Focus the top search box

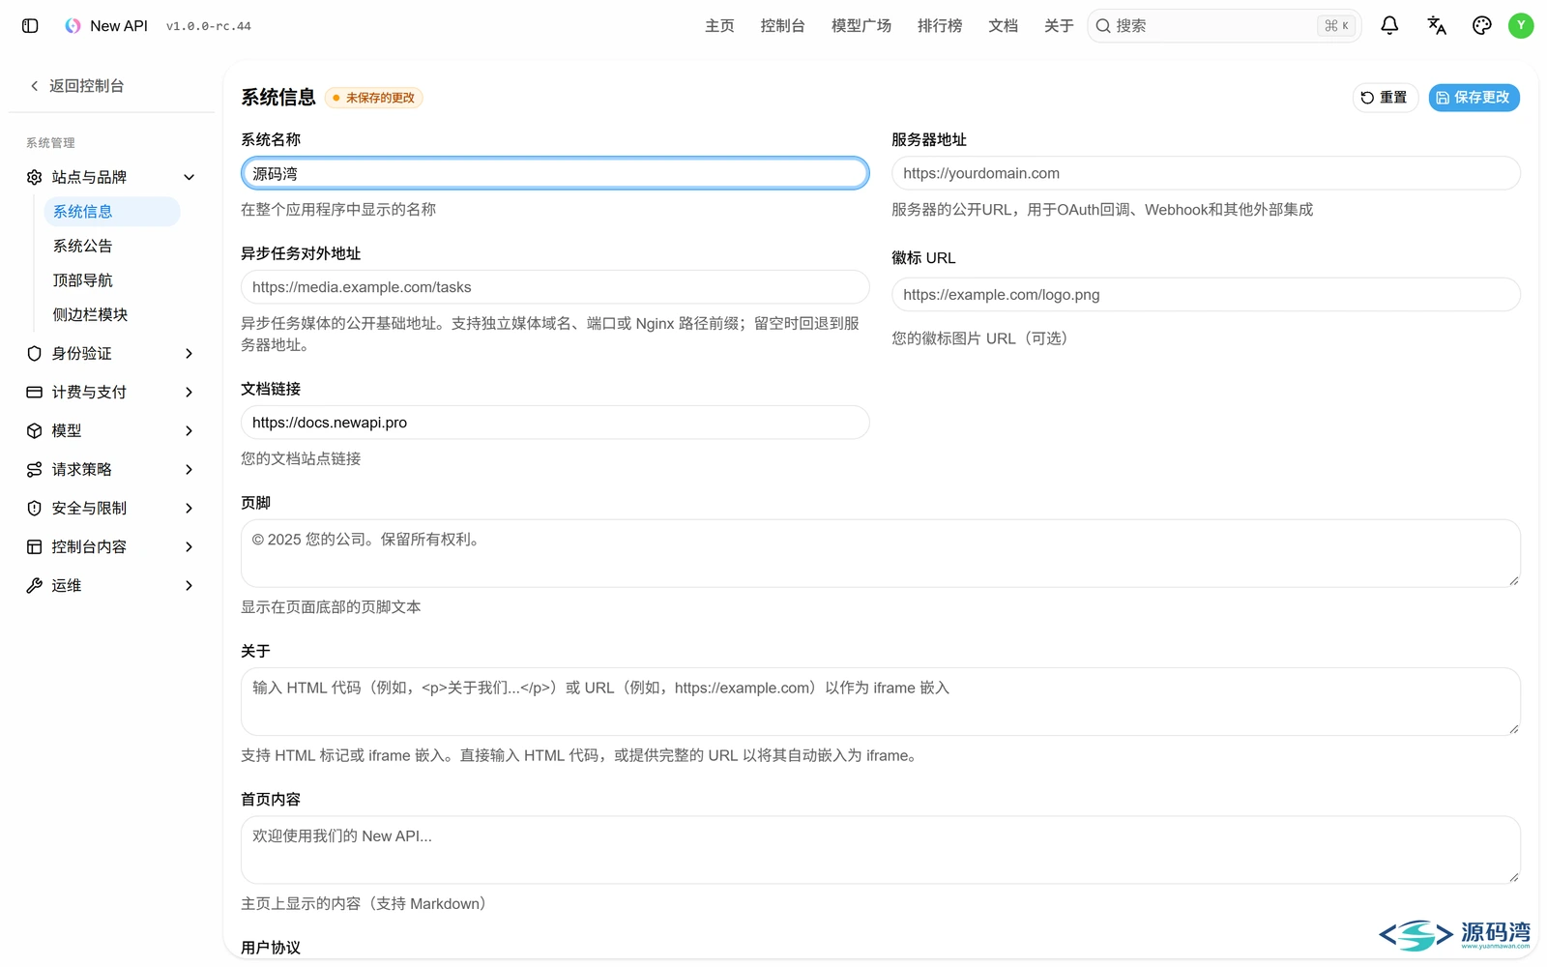[x=1224, y=26]
